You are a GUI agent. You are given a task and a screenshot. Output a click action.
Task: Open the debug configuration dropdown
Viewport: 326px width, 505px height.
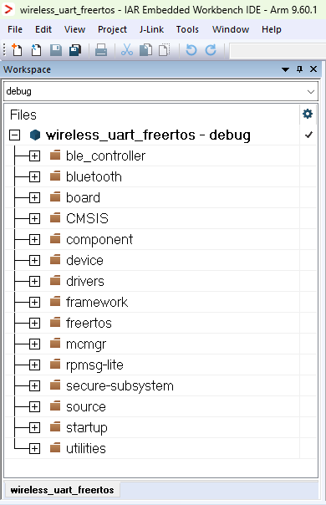coord(160,91)
